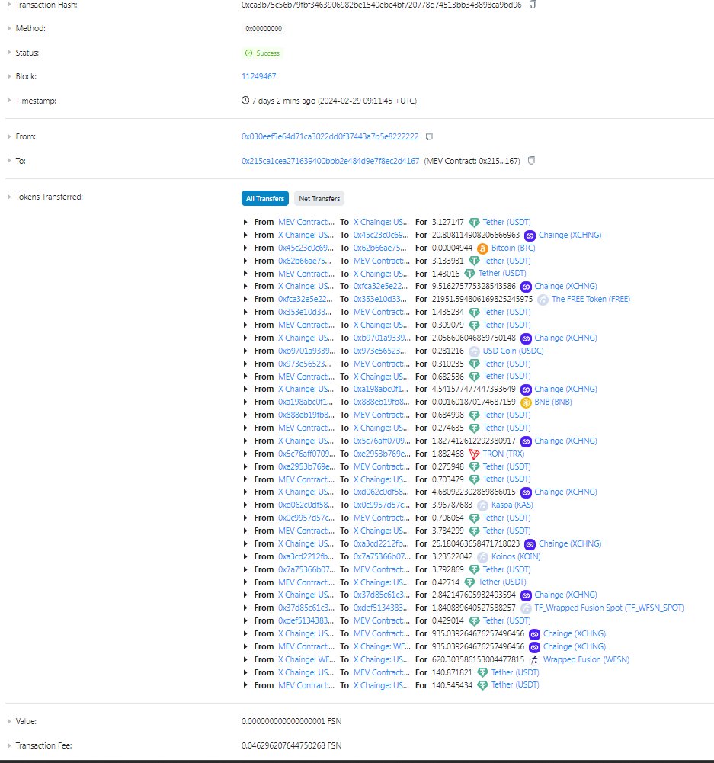Viewport: 714px width, 763px height.
Task: Open The FREE Token (FREE) link
Action: (x=591, y=300)
